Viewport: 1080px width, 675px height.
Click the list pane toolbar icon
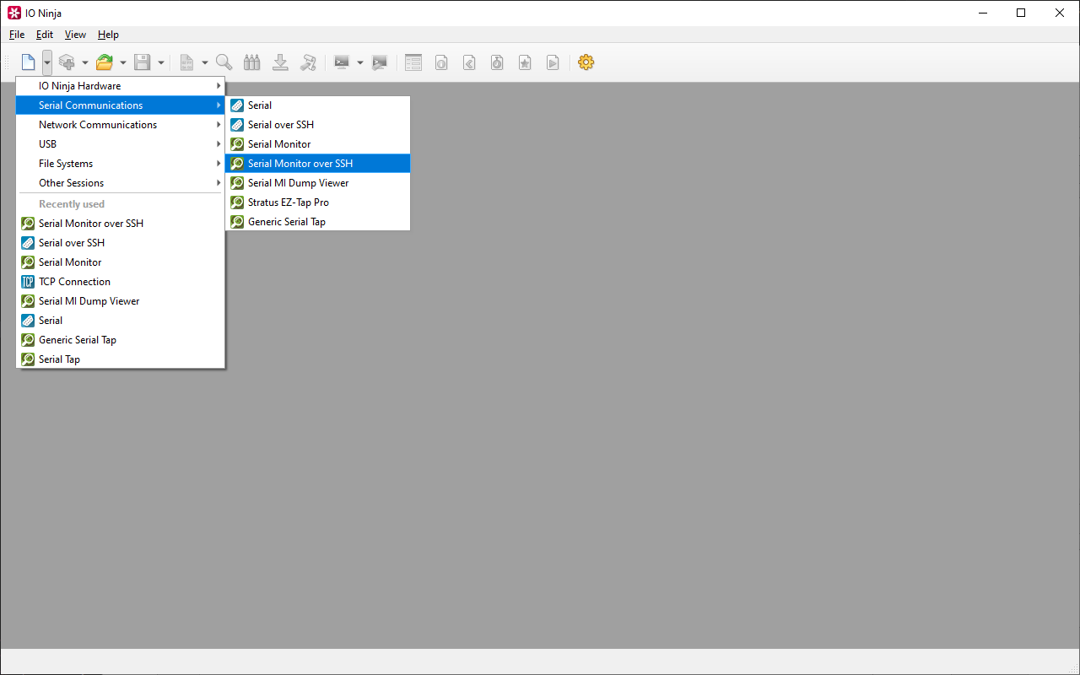(413, 62)
